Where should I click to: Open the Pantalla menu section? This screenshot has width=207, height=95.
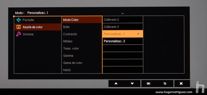38,20
